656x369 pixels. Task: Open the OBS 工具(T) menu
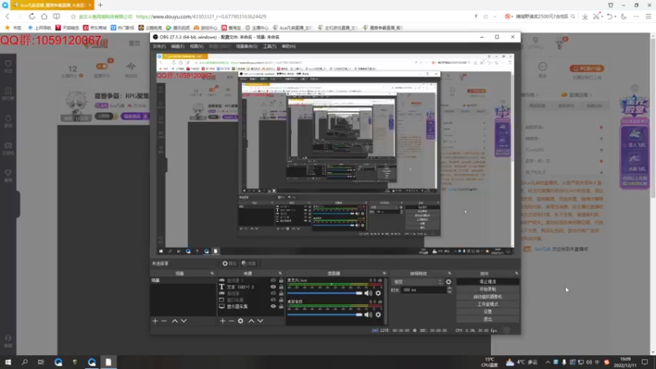[270, 47]
